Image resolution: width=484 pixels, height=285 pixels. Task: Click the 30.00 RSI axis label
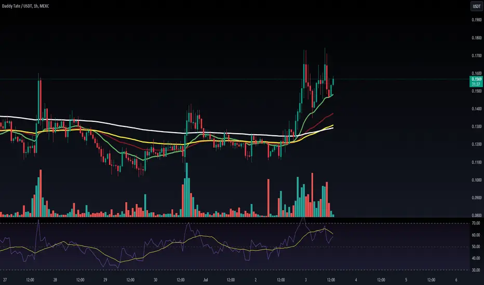[x=476, y=270]
